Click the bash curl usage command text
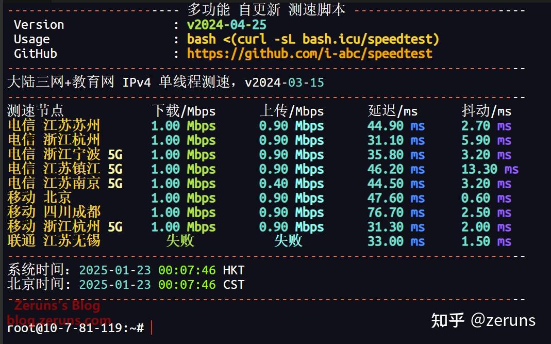Viewport: 551px width, 344px height. (x=313, y=39)
